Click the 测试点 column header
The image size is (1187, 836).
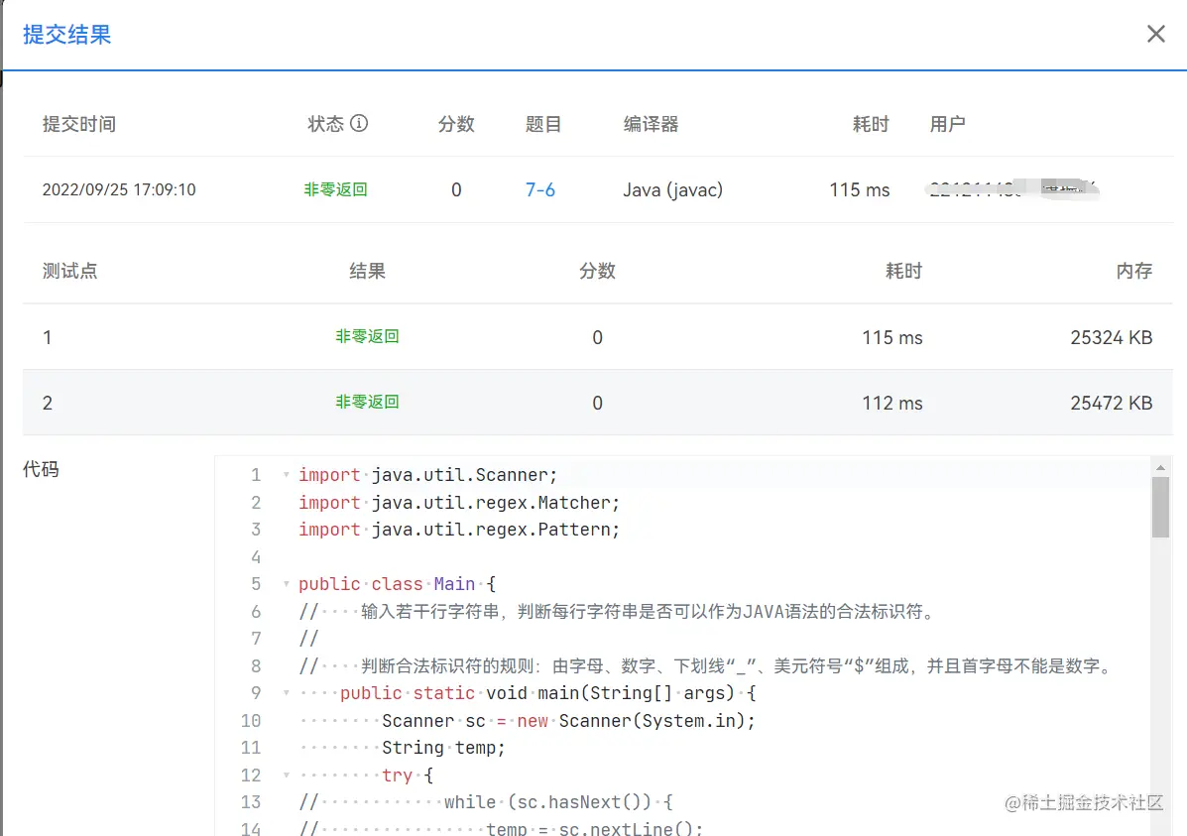coord(69,271)
